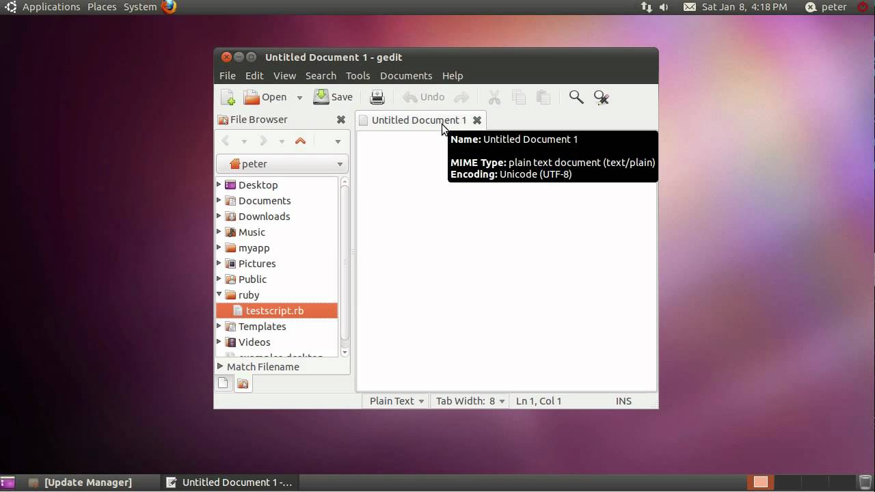Open Find with the magnifier icon
The height and width of the screenshot is (492, 875).
(x=576, y=97)
